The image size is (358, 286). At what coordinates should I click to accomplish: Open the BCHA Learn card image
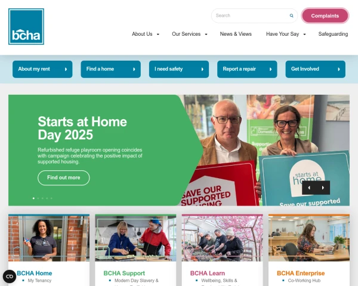coord(222,238)
